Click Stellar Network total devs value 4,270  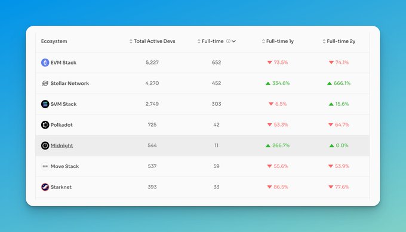152,83
